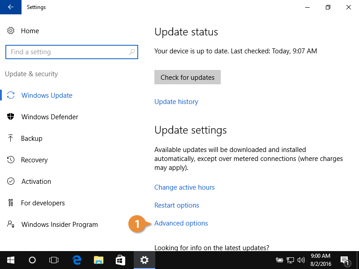Open Microsoft Edge from the taskbar
This screenshot has height=269, width=359.
pyautogui.click(x=77, y=260)
